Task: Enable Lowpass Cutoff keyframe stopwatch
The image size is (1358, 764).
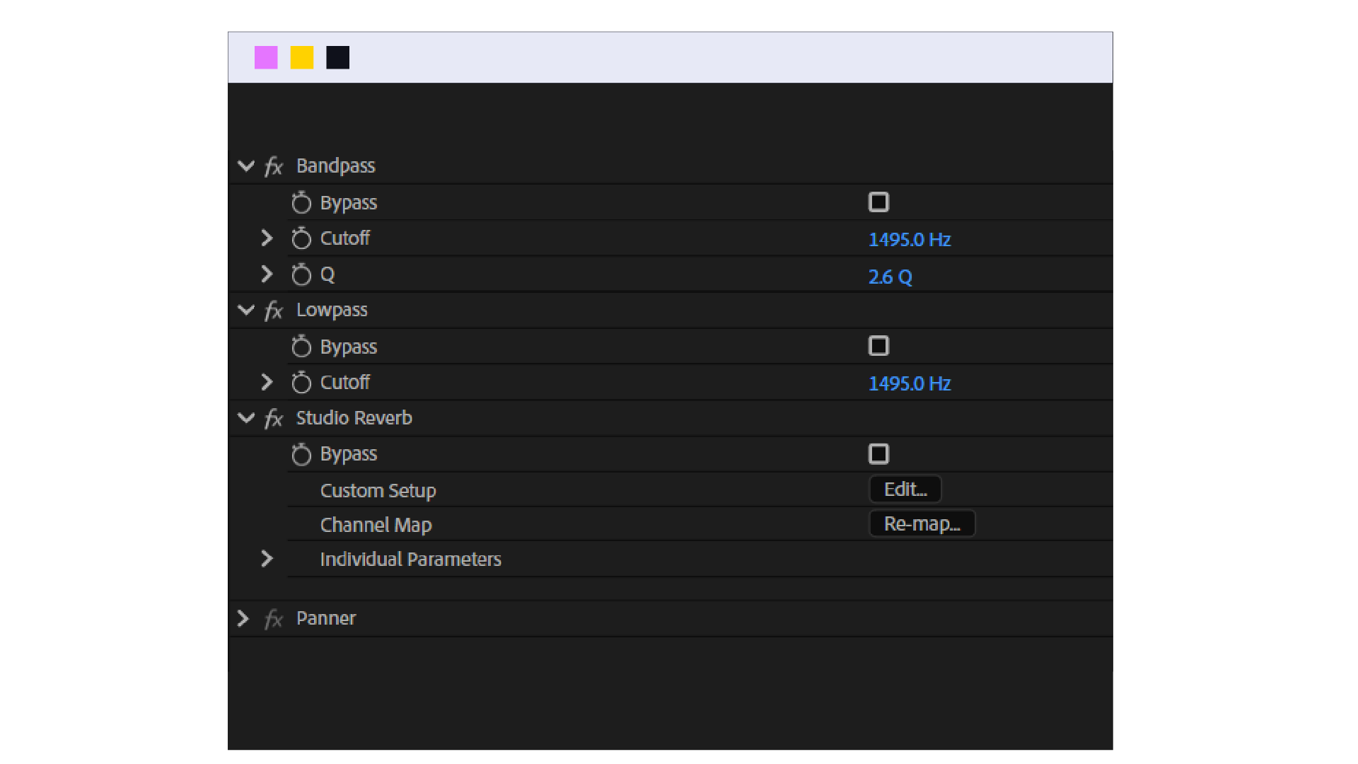Action: click(301, 383)
